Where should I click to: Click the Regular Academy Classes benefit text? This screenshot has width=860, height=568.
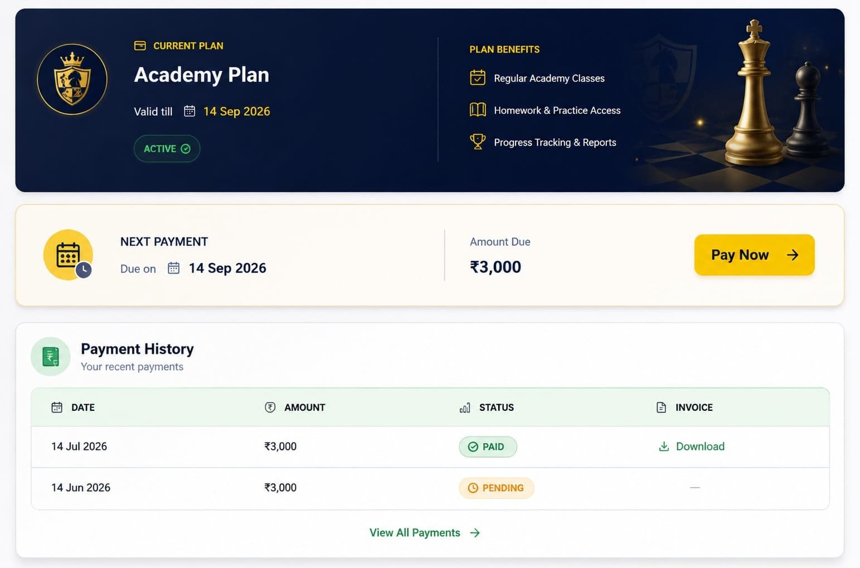[x=549, y=79]
